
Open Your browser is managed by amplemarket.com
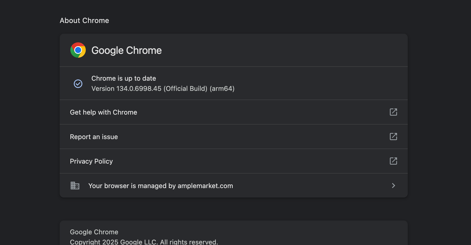(x=233, y=186)
